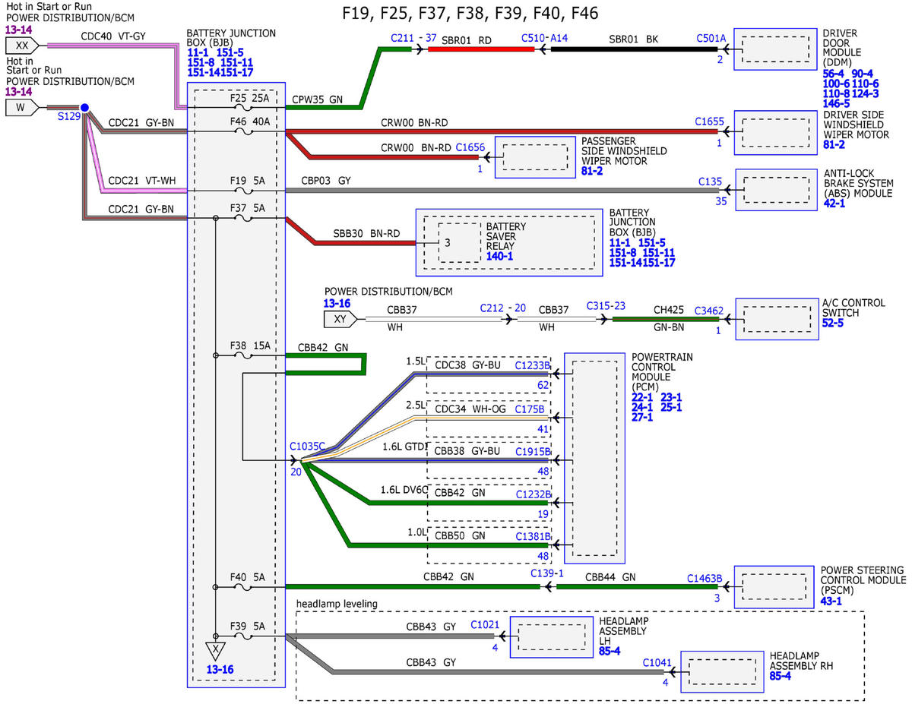Viewport: 912px width, 704px height.
Task: Open connector label C1655
Action: pyautogui.click(x=711, y=121)
